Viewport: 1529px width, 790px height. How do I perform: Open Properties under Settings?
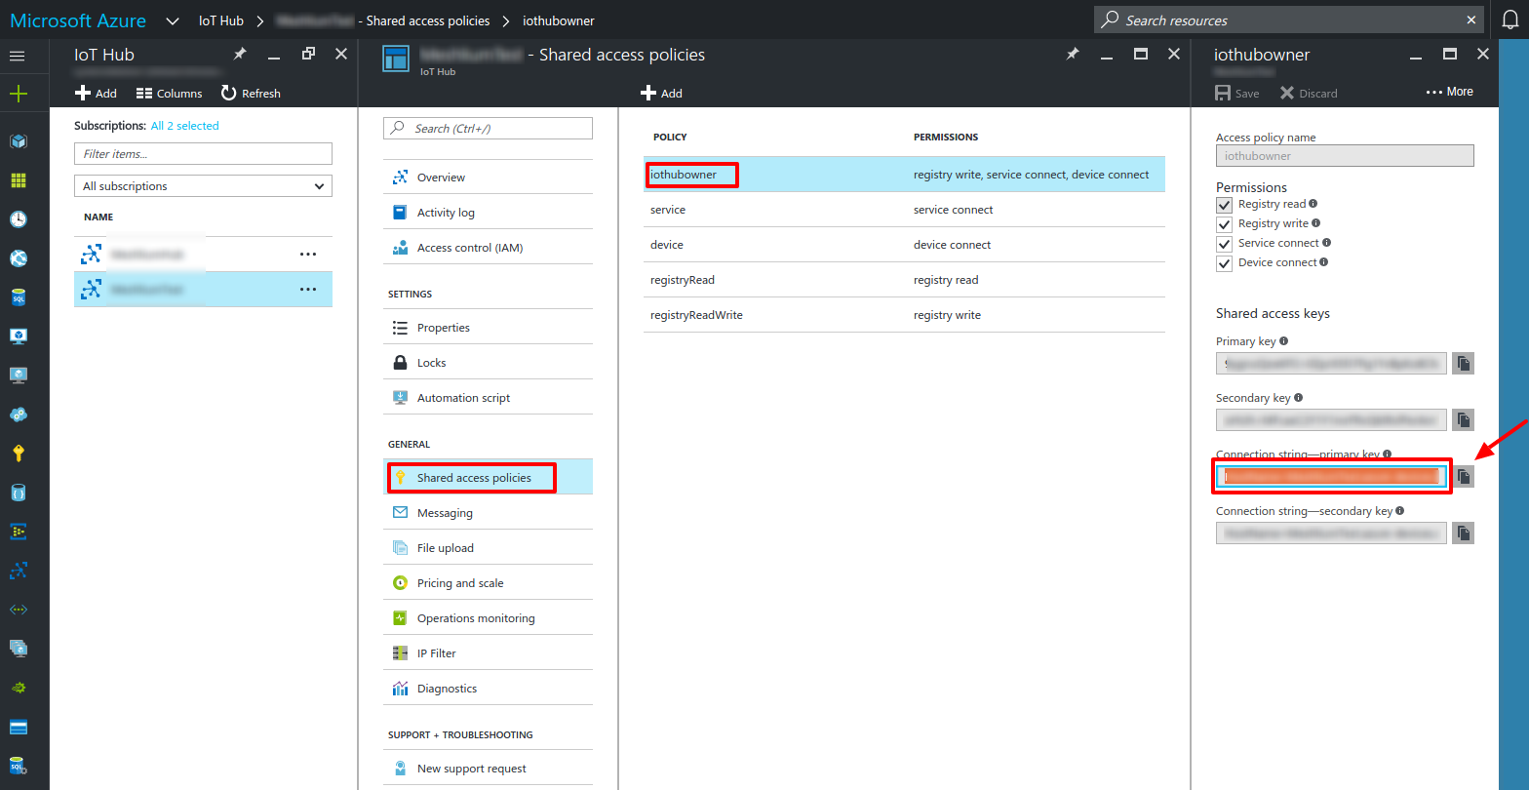(x=488, y=328)
